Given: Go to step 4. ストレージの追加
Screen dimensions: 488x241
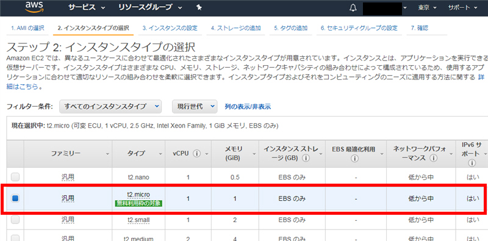Looking at the screenshot, I should [235, 28].
